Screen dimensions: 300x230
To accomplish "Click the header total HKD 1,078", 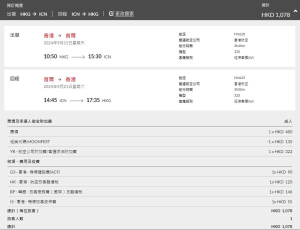I will coord(275,14).
